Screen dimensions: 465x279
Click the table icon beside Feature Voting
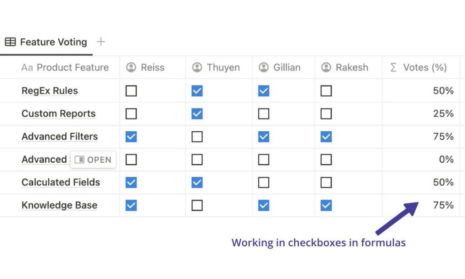pos(10,42)
